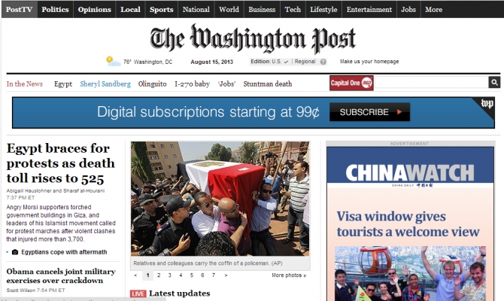The height and width of the screenshot is (301, 504).
Task: Click inside the search text field
Action: click(431, 82)
